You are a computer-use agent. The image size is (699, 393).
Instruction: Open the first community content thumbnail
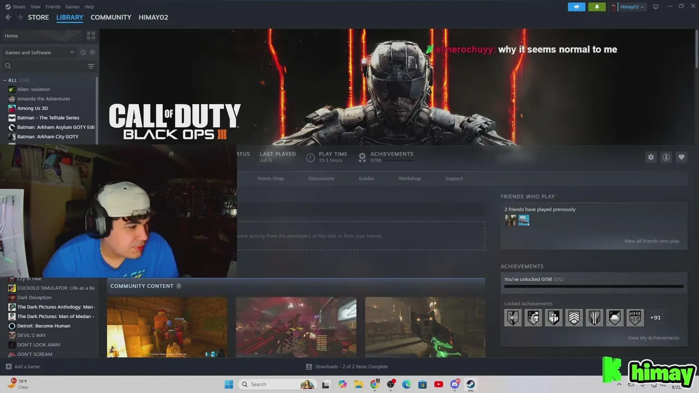tap(167, 327)
